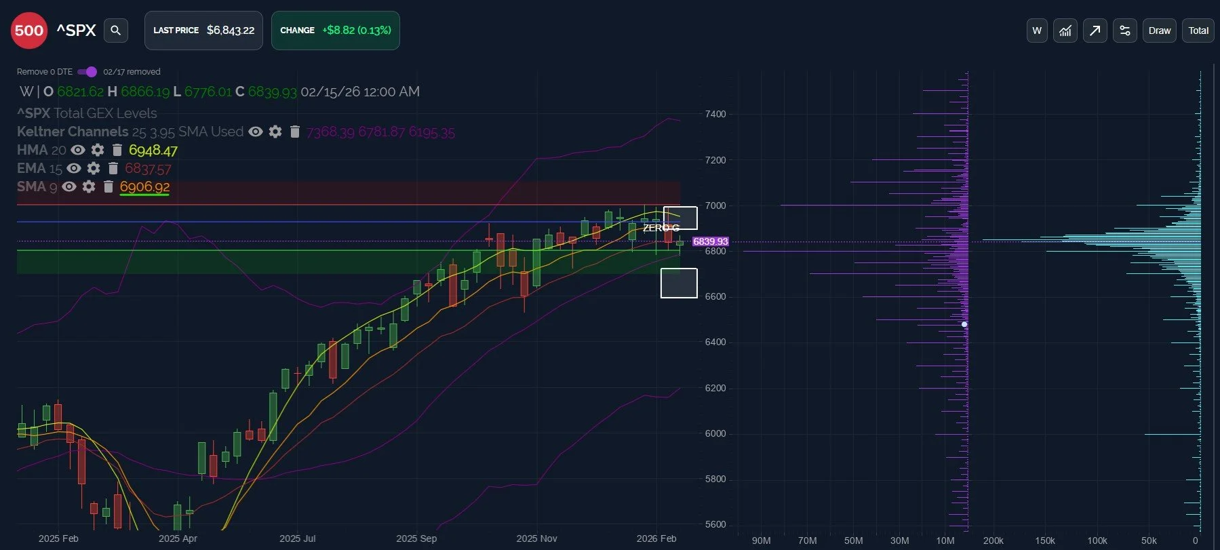Open the W weekly timeframe selector
This screenshot has height=550, width=1220.
coord(1037,31)
